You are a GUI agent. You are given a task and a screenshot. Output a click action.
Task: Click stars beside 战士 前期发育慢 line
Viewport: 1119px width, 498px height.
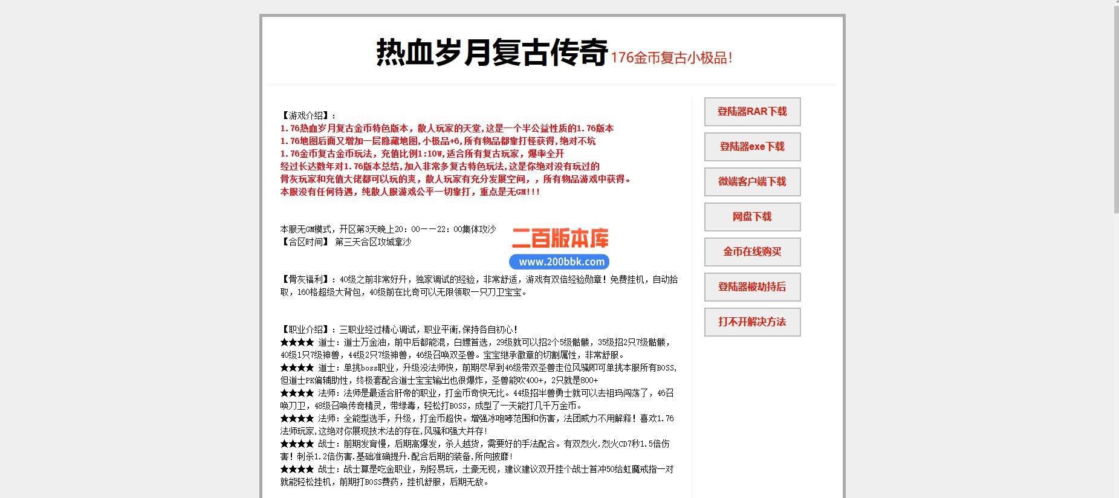(297, 444)
